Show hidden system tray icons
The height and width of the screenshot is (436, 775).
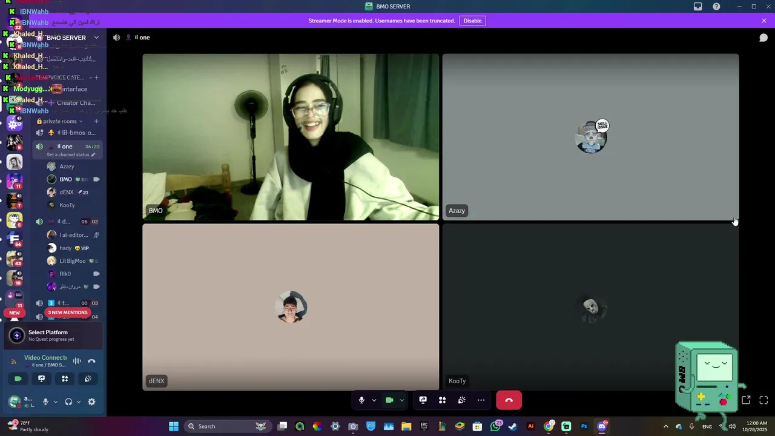[665, 426]
